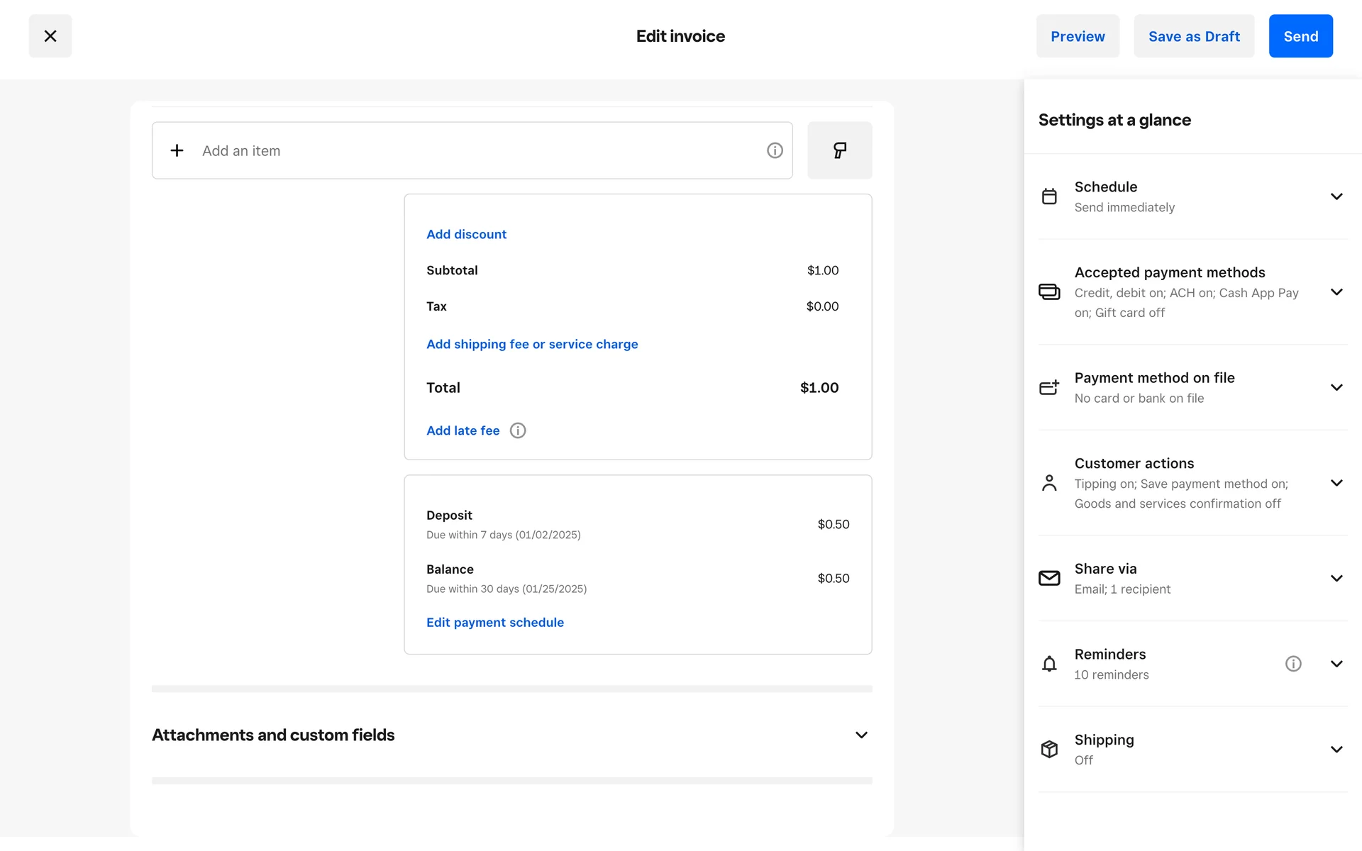1362x851 pixels.
Task: Click the Schedule calendar icon
Action: point(1049,196)
